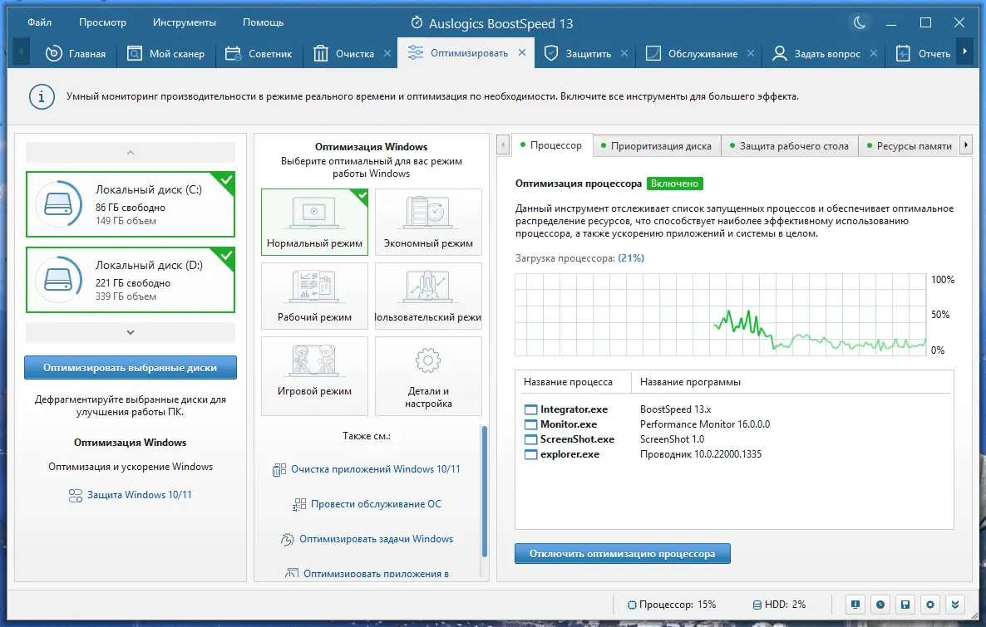Select Нормальный режим mode
This screenshot has width=986, height=627.
pyautogui.click(x=314, y=222)
